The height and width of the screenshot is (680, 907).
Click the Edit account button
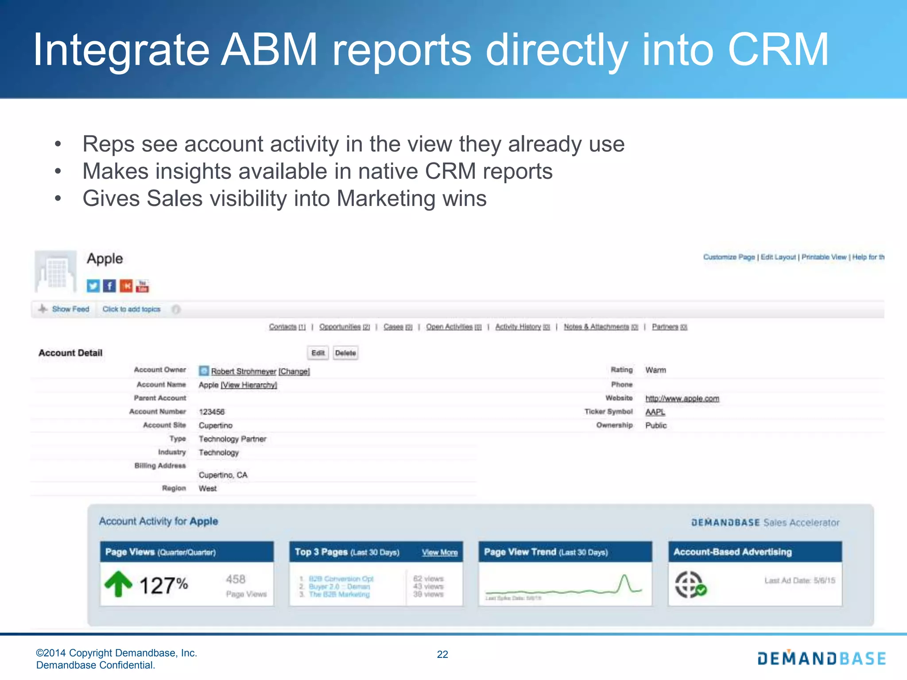pos(318,353)
